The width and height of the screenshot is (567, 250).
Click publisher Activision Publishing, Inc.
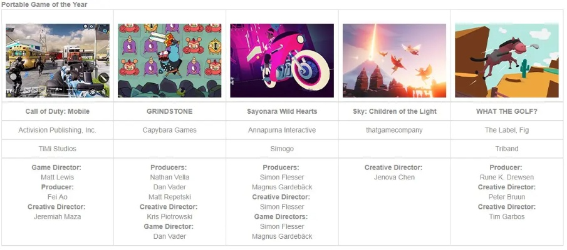pyautogui.click(x=58, y=130)
